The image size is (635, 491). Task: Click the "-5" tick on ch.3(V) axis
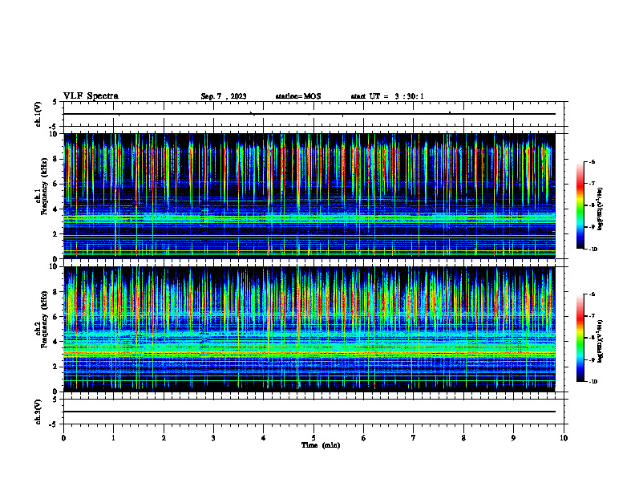[54, 424]
